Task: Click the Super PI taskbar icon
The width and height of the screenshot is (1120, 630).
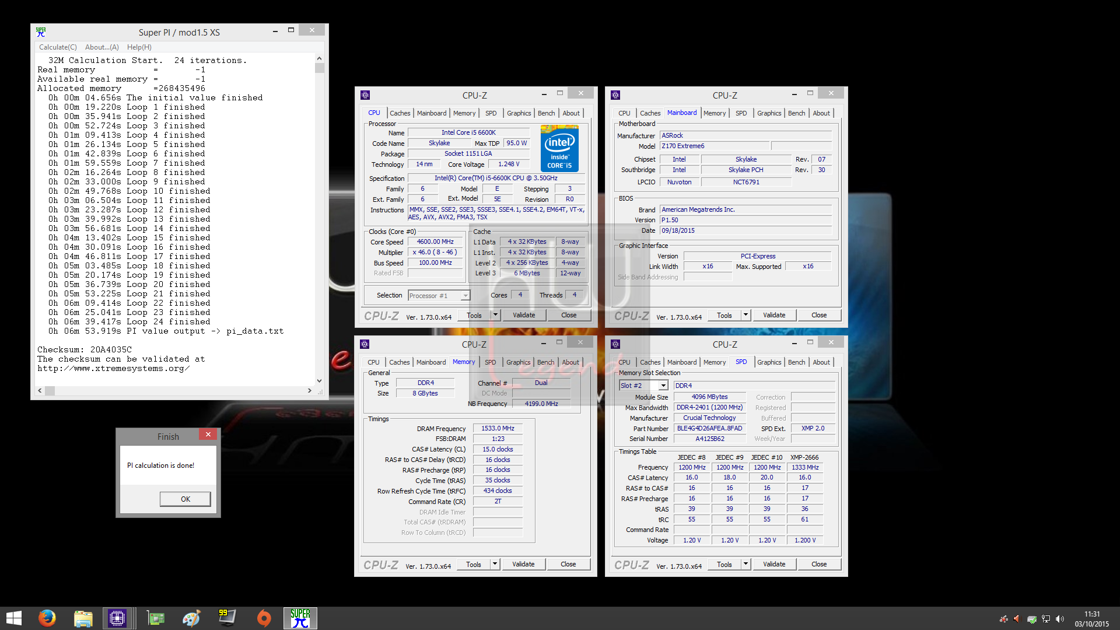Action: point(300,618)
